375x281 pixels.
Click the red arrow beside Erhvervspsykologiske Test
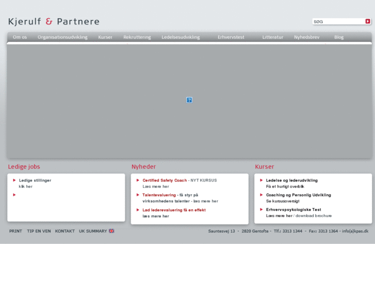(x=262, y=209)
